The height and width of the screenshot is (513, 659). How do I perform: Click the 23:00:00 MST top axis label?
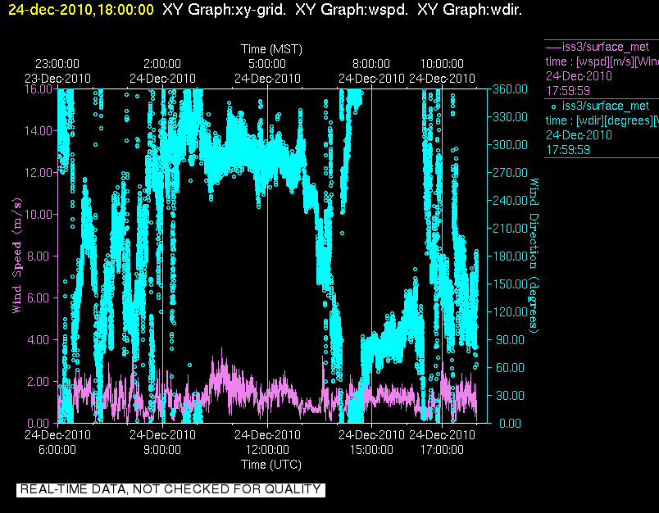(x=57, y=64)
